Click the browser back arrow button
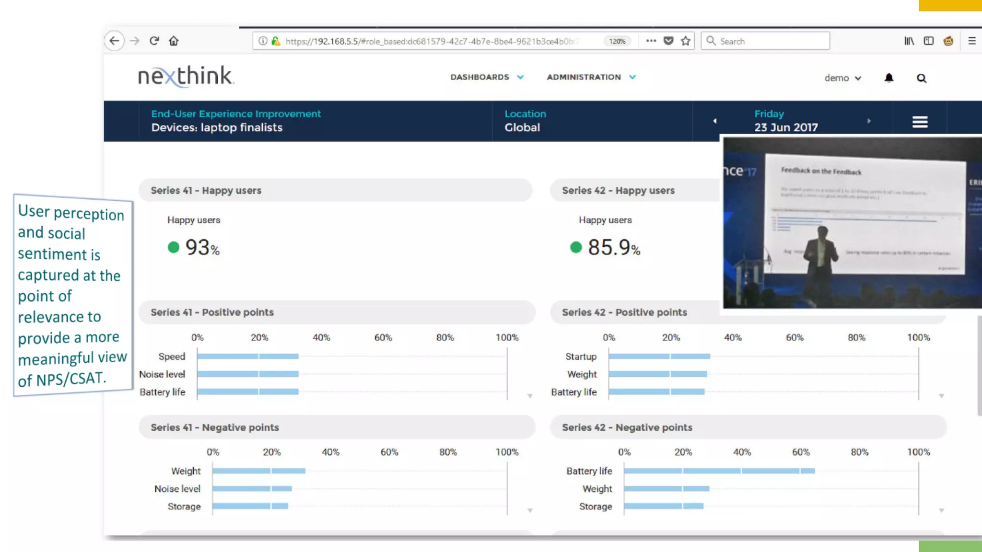Image resolution: width=982 pixels, height=552 pixels. click(x=114, y=41)
